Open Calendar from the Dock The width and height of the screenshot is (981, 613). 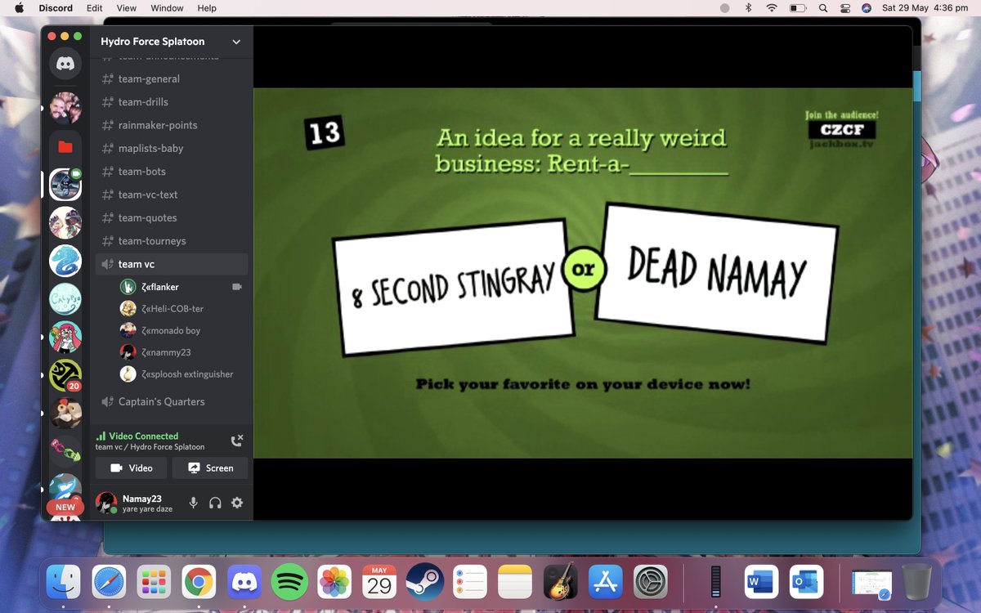click(x=379, y=582)
